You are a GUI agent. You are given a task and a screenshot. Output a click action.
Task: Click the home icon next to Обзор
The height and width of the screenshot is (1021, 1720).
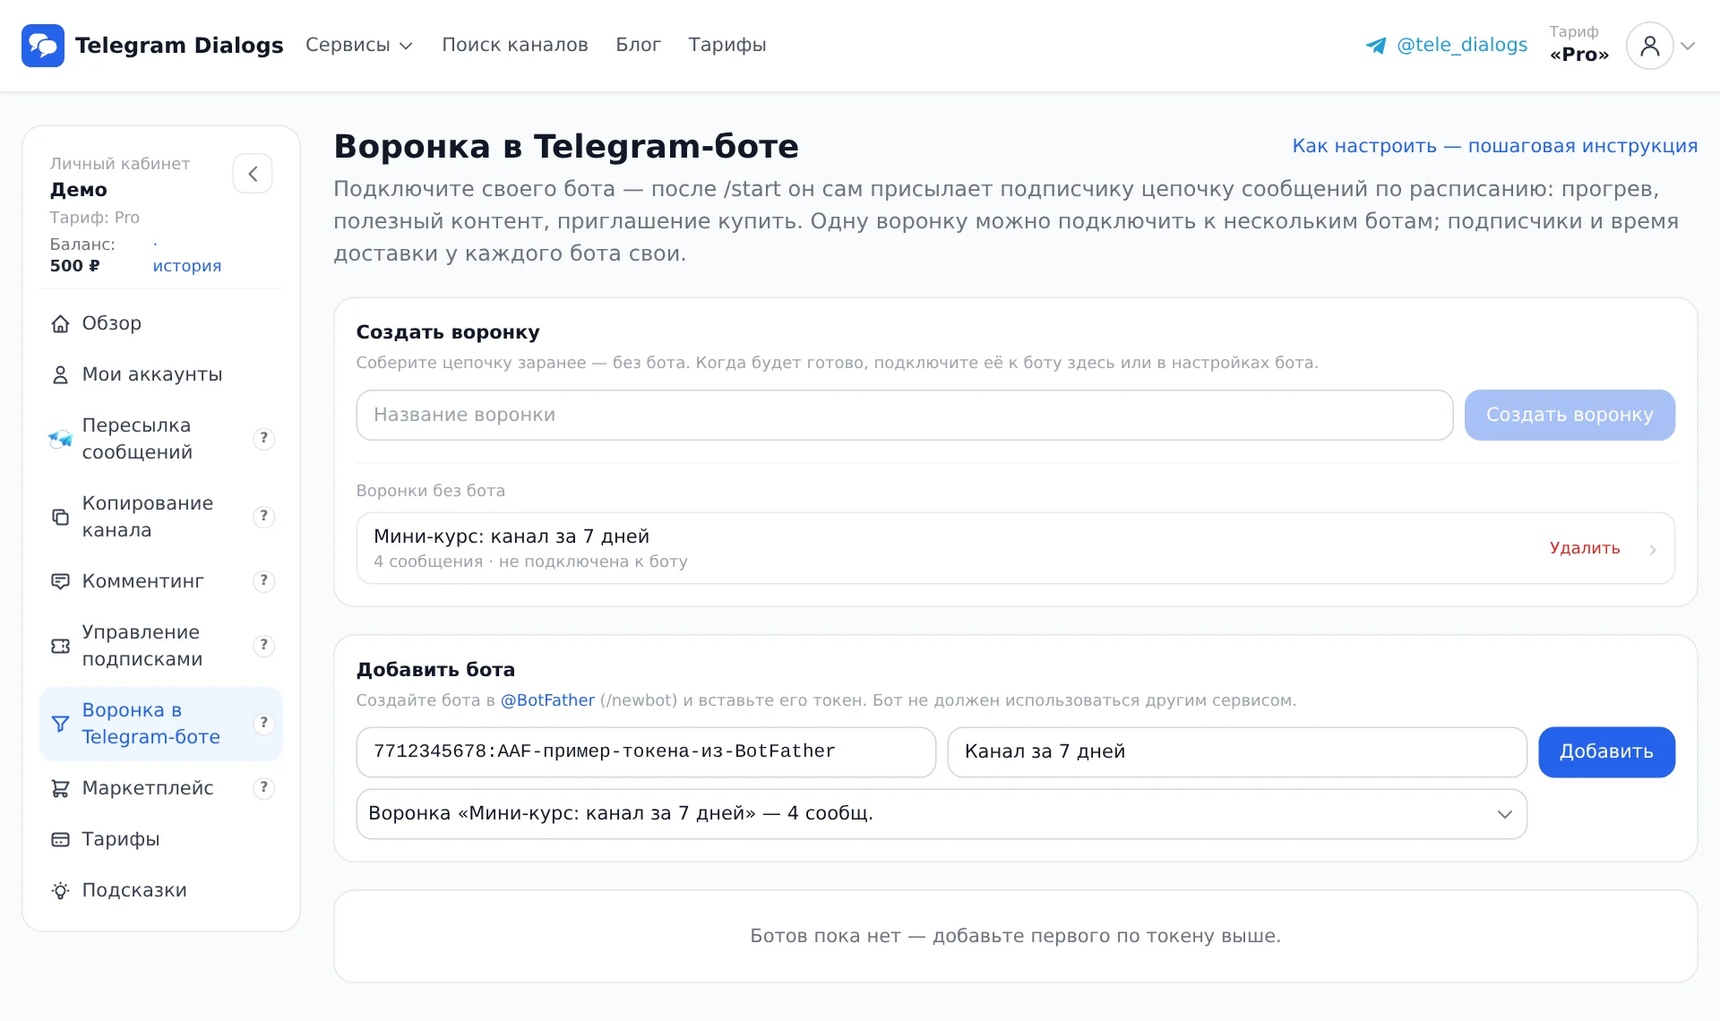pyautogui.click(x=60, y=324)
